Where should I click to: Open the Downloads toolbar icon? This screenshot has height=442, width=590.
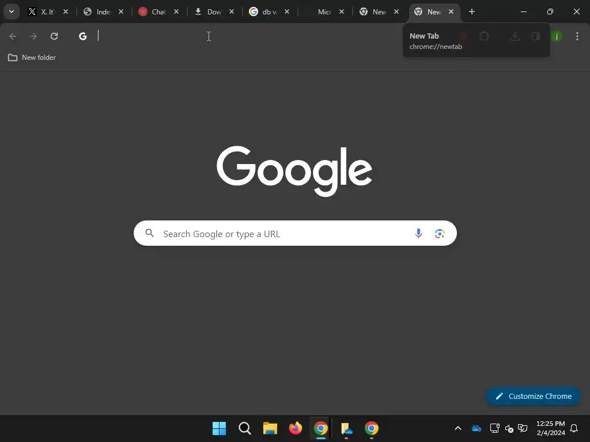coord(515,36)
